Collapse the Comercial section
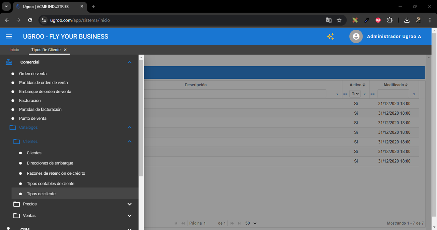The width and height of the screenshot is (437, 230). pyautogui.click(x=129, y=62)
